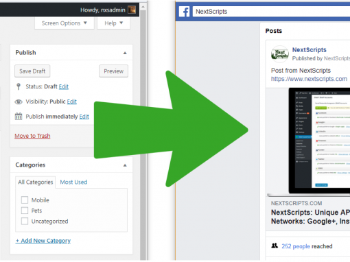Click the status pin icon
This screenshot has width=350, height=262.
click(x=19, y=86)
